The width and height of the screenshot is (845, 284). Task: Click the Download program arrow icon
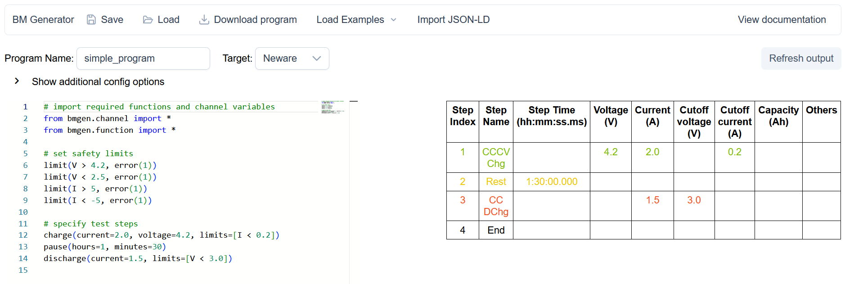[x=204, y=20]
